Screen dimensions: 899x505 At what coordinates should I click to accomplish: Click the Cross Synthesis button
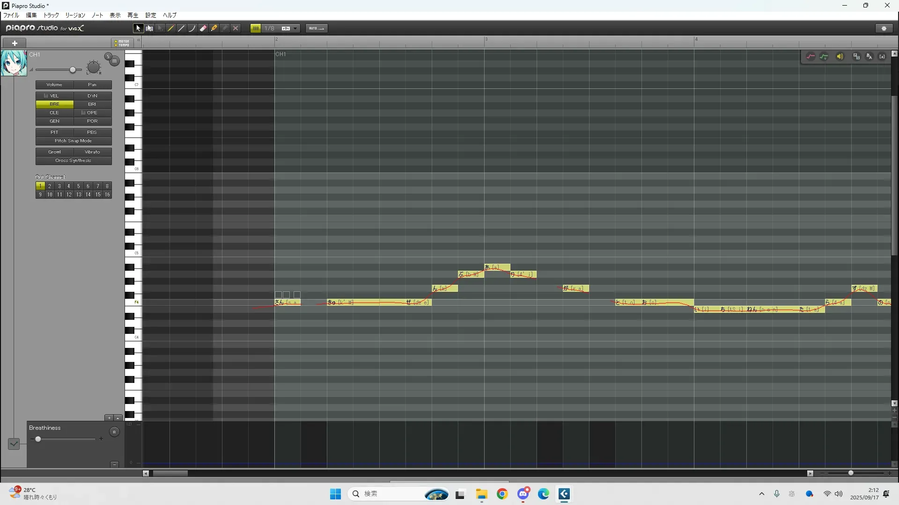coord(74,160)
